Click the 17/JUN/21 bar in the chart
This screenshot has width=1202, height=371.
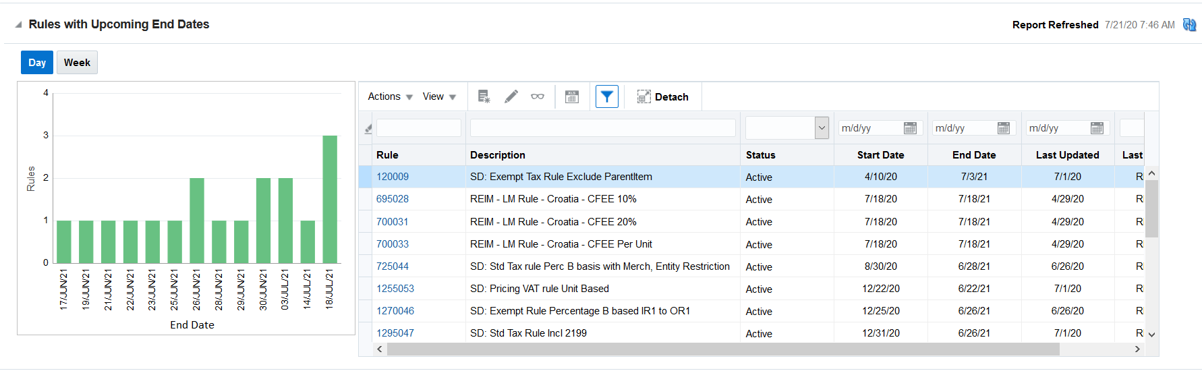[x=64, y=242]
